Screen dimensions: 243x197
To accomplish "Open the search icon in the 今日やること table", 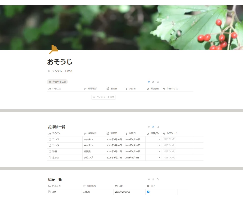I will 158,82.
